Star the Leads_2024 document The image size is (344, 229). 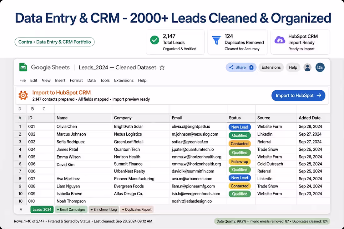pos(162,67)
